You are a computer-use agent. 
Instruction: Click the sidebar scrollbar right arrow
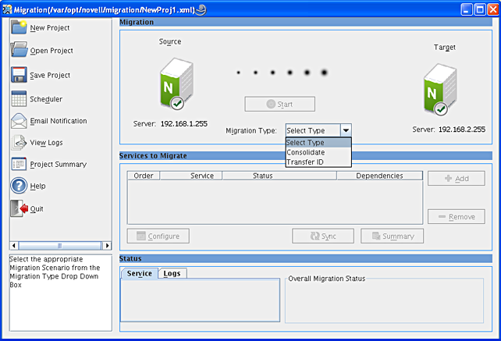click(x=108, y=246)
